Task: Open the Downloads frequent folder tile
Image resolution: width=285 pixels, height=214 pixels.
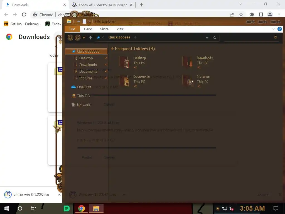Action: 198,62
